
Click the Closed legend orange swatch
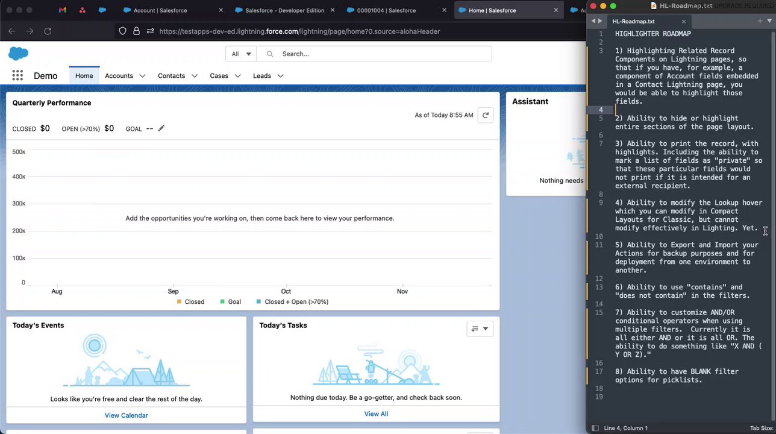click(179, 301)
